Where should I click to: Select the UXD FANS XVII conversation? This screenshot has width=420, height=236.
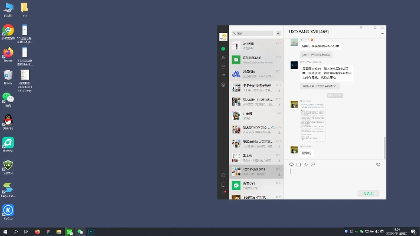[254, 169]
